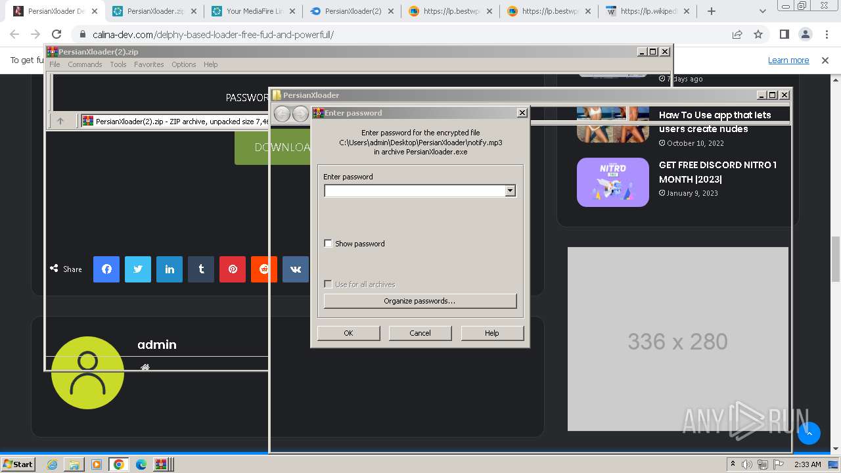Open WinRAR Favorites menu
The height and width of the screenshot is (473, 841).
pyautogui.click(x=149, y=64)
